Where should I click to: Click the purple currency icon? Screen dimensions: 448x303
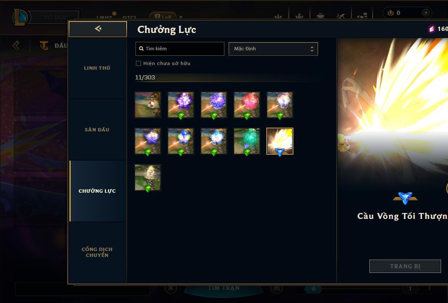point(431,29)
